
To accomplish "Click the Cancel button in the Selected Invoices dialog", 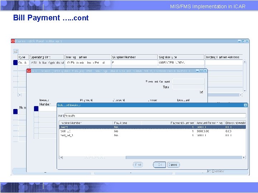I will coord(173,165).
